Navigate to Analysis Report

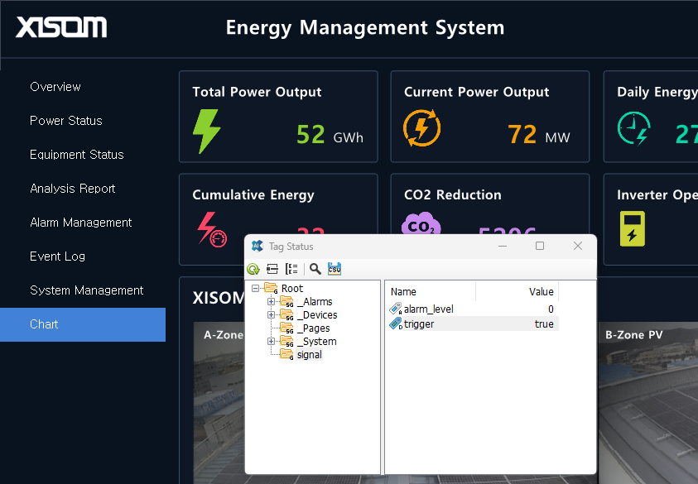click(73, 188)
